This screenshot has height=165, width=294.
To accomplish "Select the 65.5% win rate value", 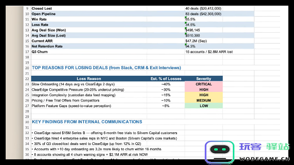I will 204,19.
